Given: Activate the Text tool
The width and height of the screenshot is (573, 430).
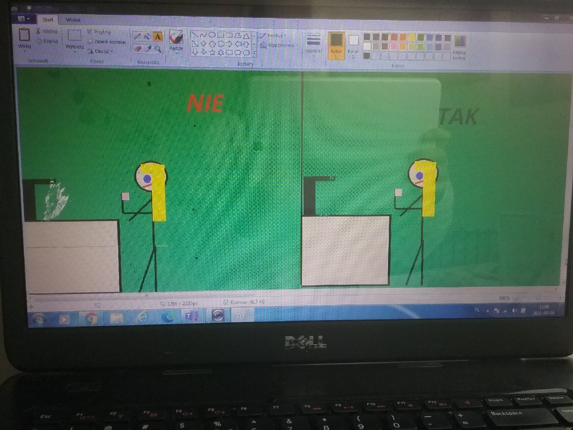Looking at the screenshot, I should [158, 36].
